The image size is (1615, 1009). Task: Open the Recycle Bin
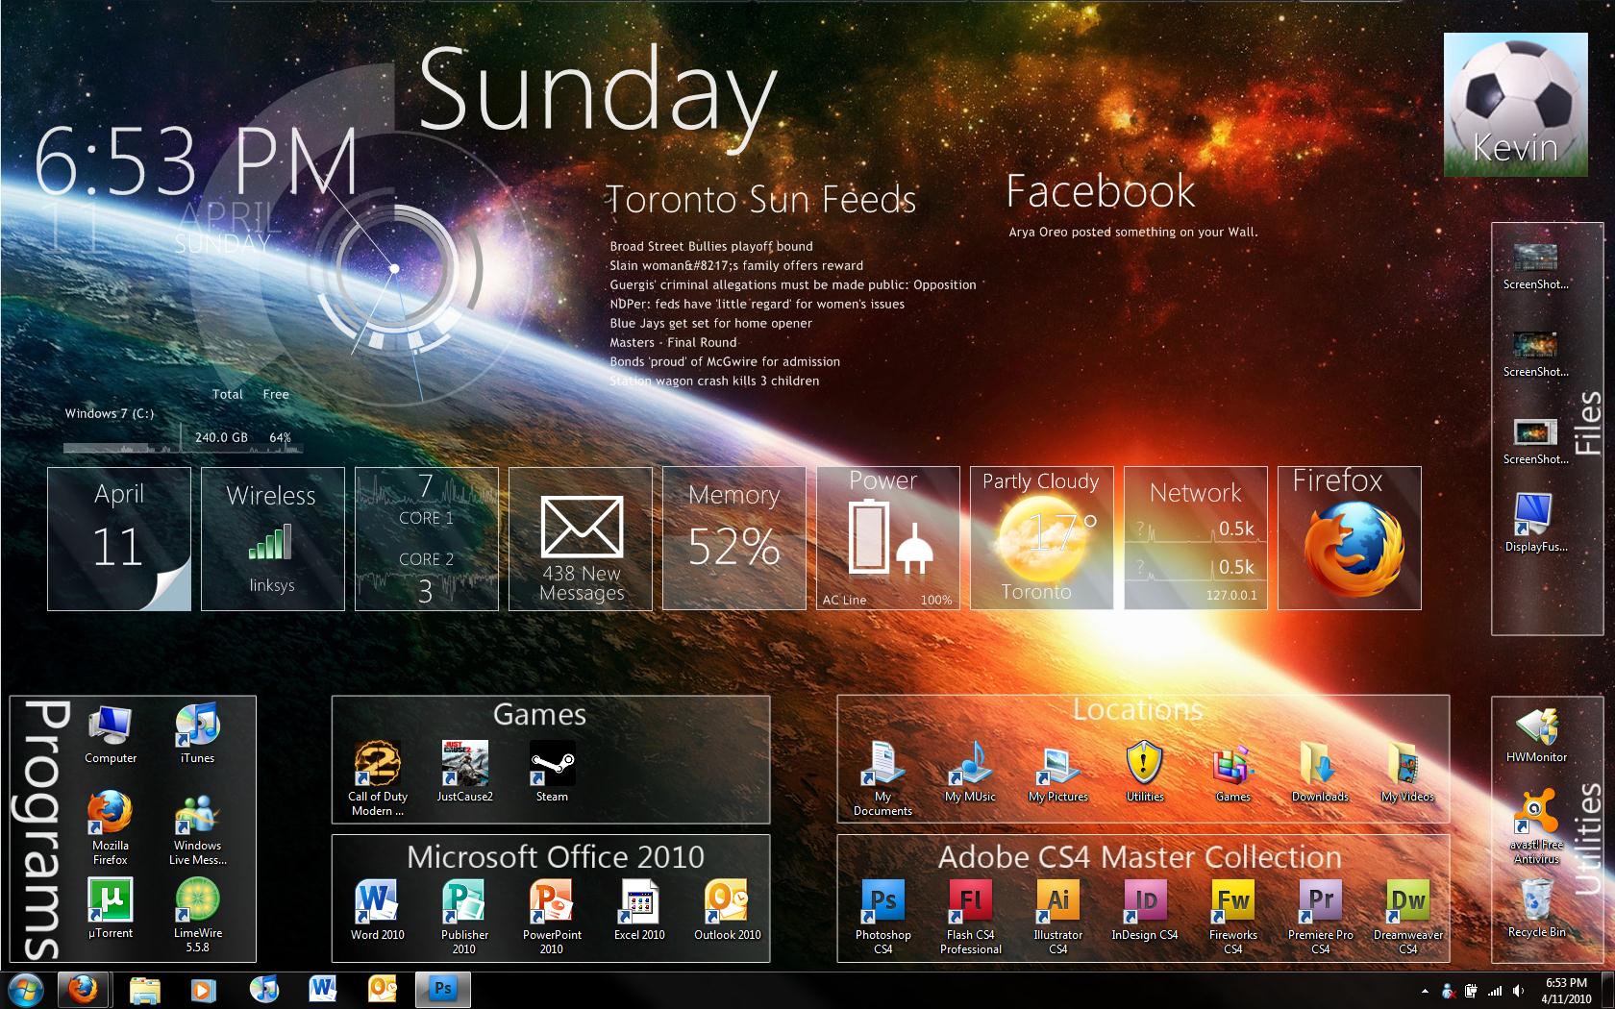pos(1536,909)
